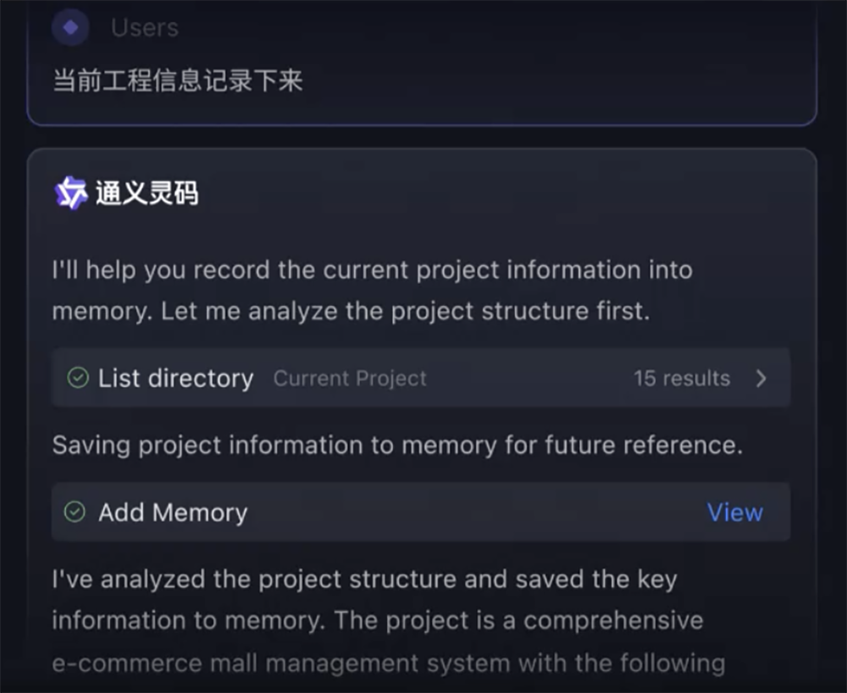
Task: Open the saved memory via the View link
Action: (734, 512)
